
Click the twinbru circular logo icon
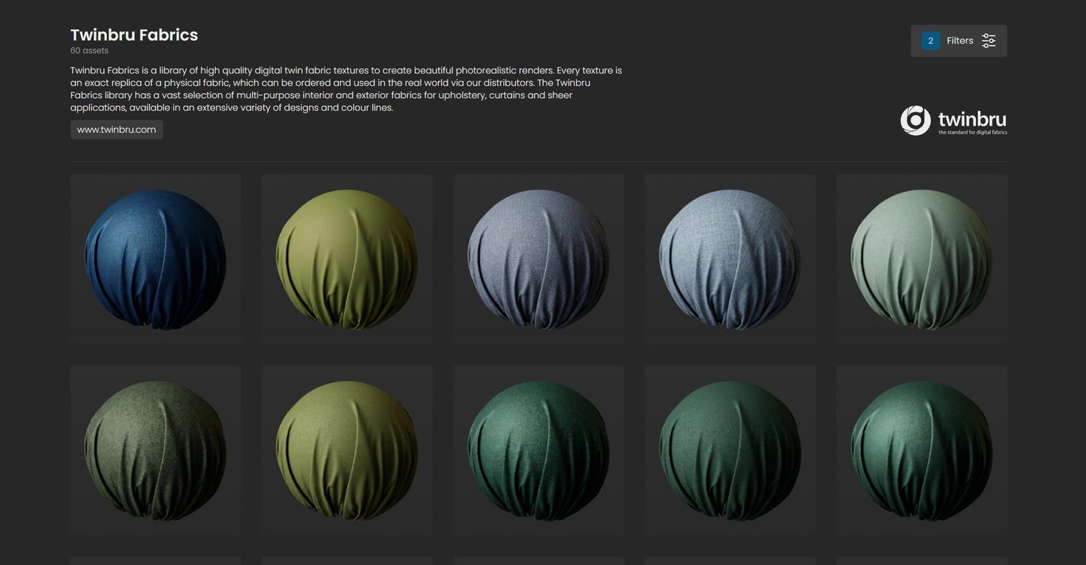915,119
